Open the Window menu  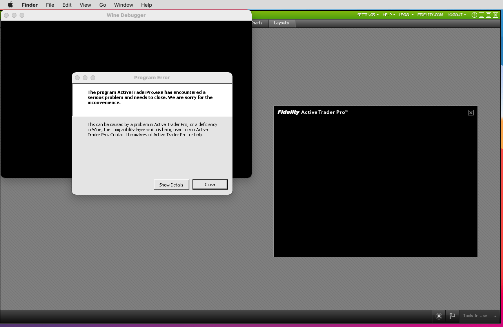123,5
